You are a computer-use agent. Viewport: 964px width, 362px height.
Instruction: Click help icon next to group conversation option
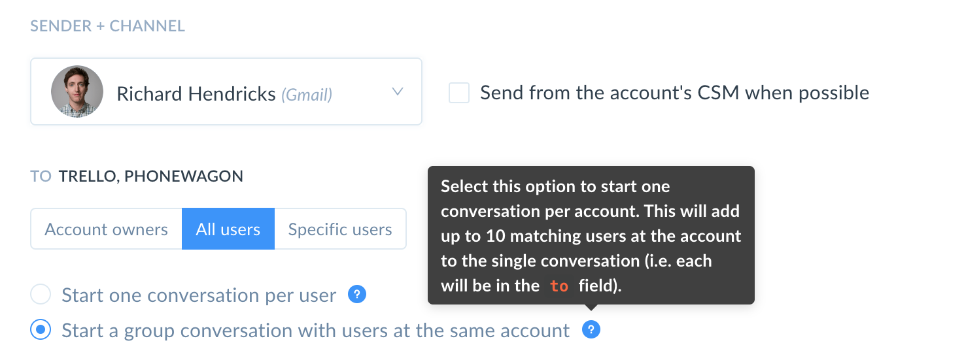591,330
